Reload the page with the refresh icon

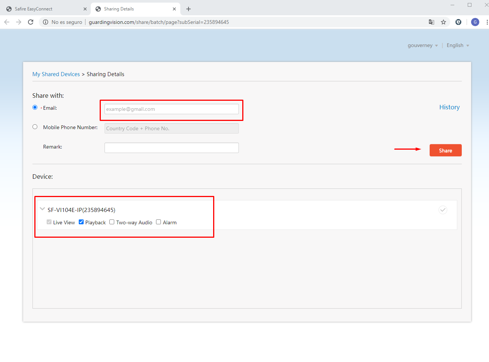[31, 22]
